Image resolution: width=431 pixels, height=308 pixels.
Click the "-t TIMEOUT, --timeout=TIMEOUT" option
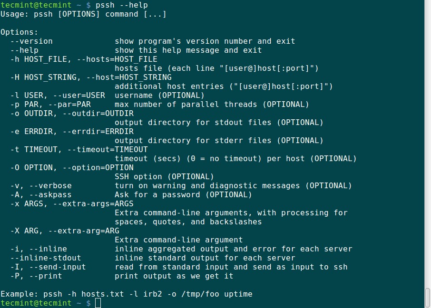pos(78,150)
